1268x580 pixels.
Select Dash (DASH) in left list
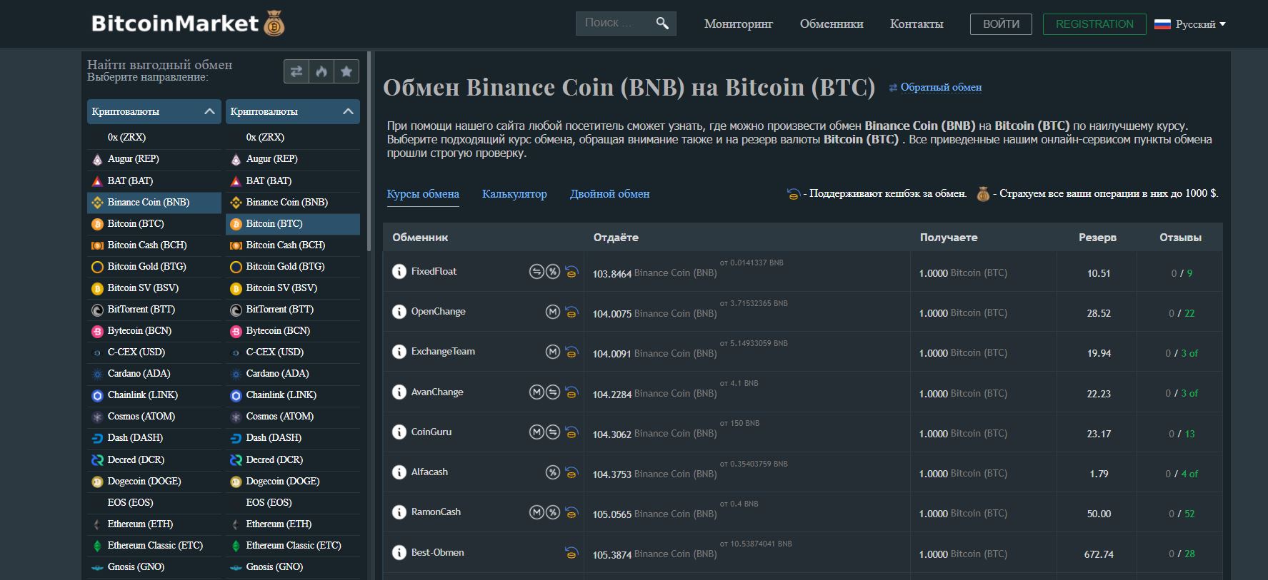[x=154, y=437]
